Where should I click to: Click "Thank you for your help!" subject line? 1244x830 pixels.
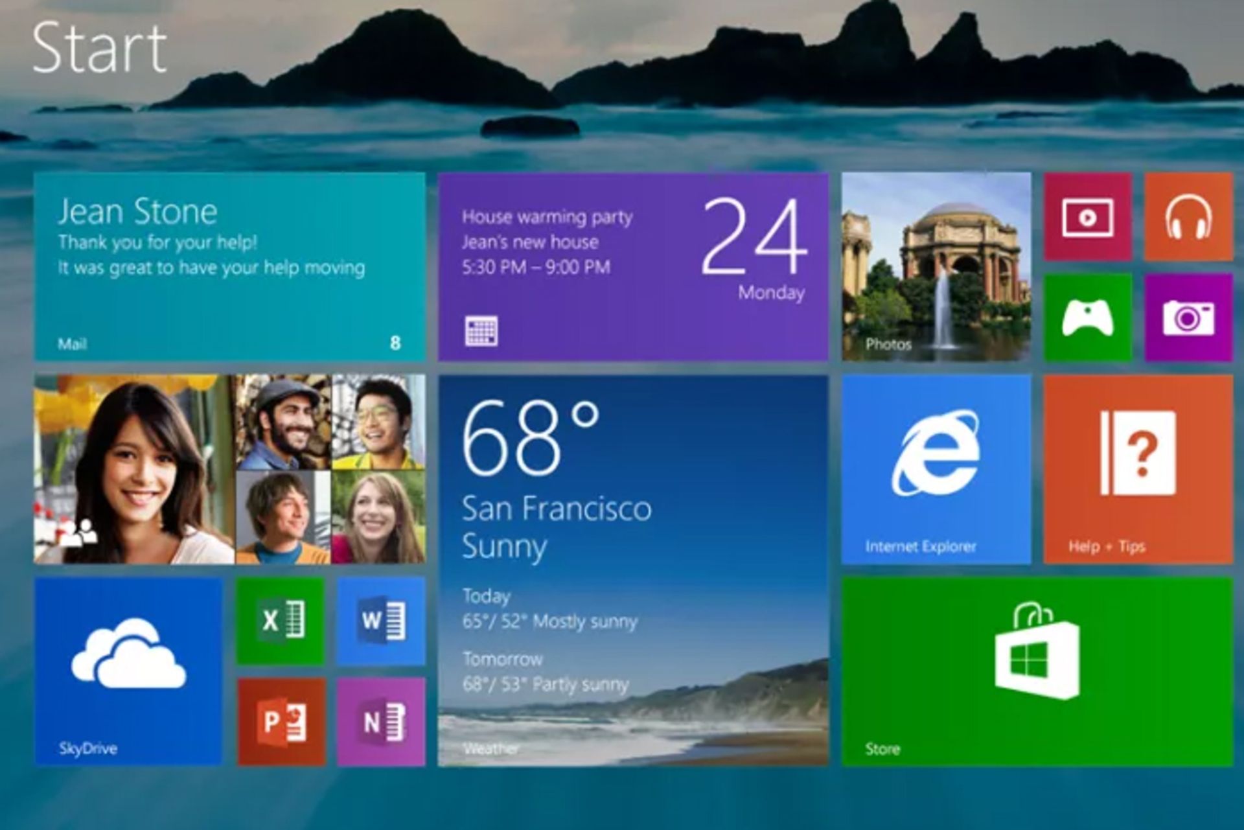coord(158,242)
